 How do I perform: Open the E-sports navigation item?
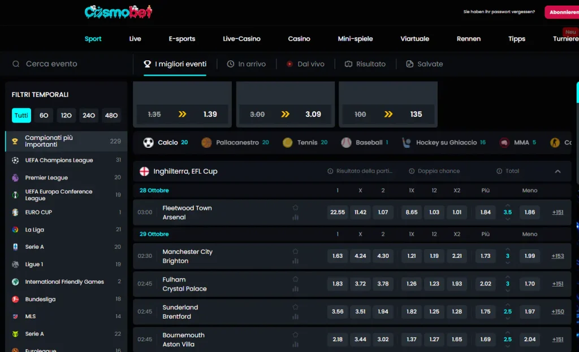tap(182, 39)
